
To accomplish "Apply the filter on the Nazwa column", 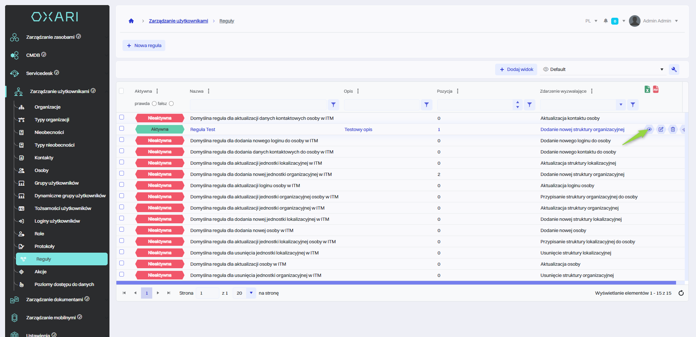I will point(333,105).
